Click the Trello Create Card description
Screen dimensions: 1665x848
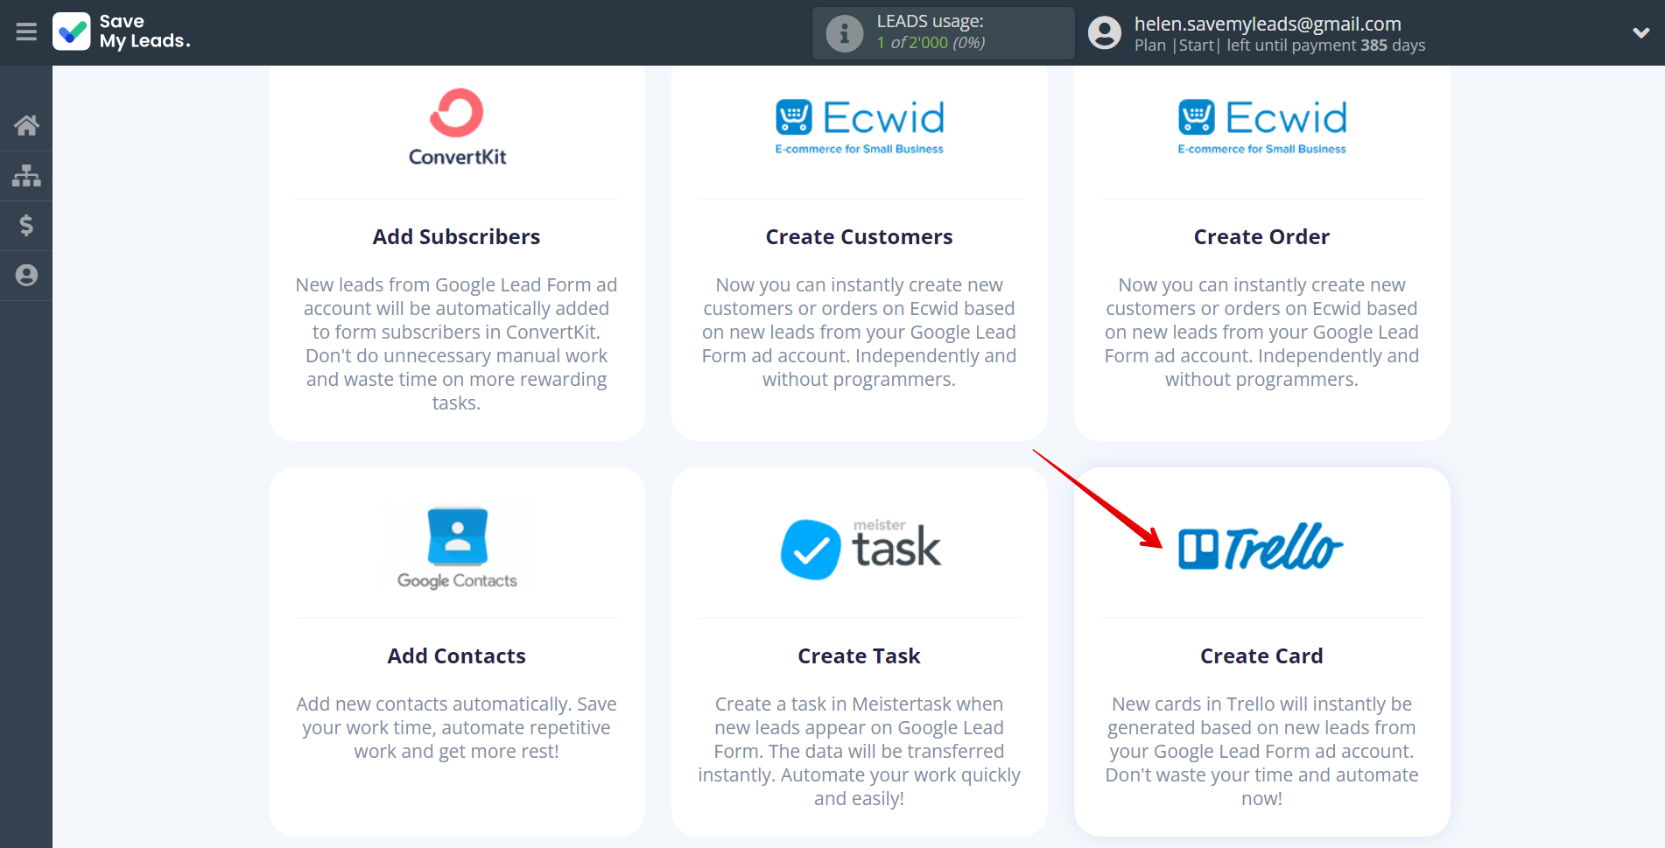point(1261,752)
